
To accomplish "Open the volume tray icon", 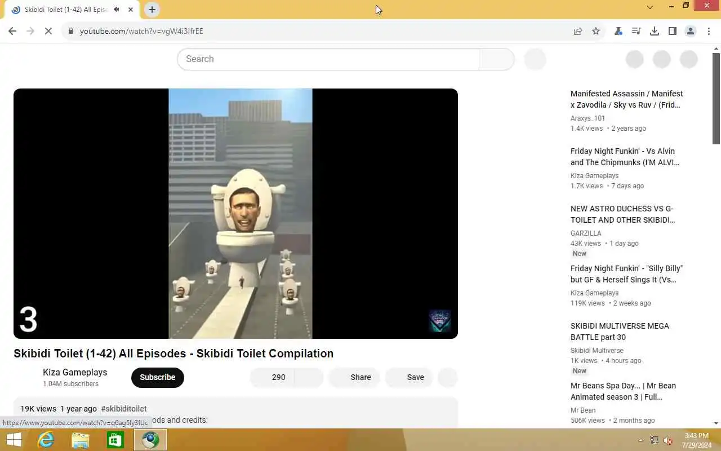I will (668, 440).
